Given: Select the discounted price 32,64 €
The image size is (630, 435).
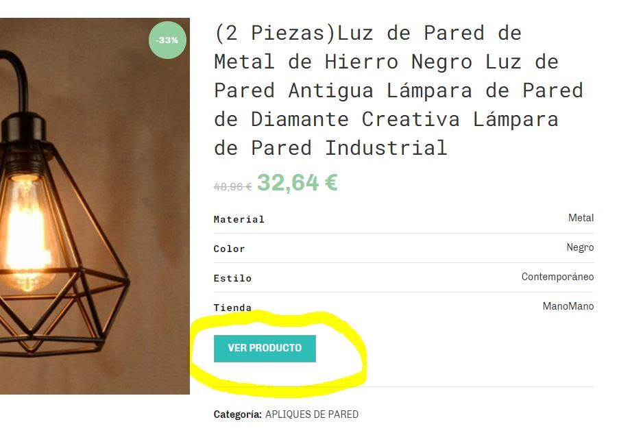Looking at the screenshot, I should pos(298,183).
